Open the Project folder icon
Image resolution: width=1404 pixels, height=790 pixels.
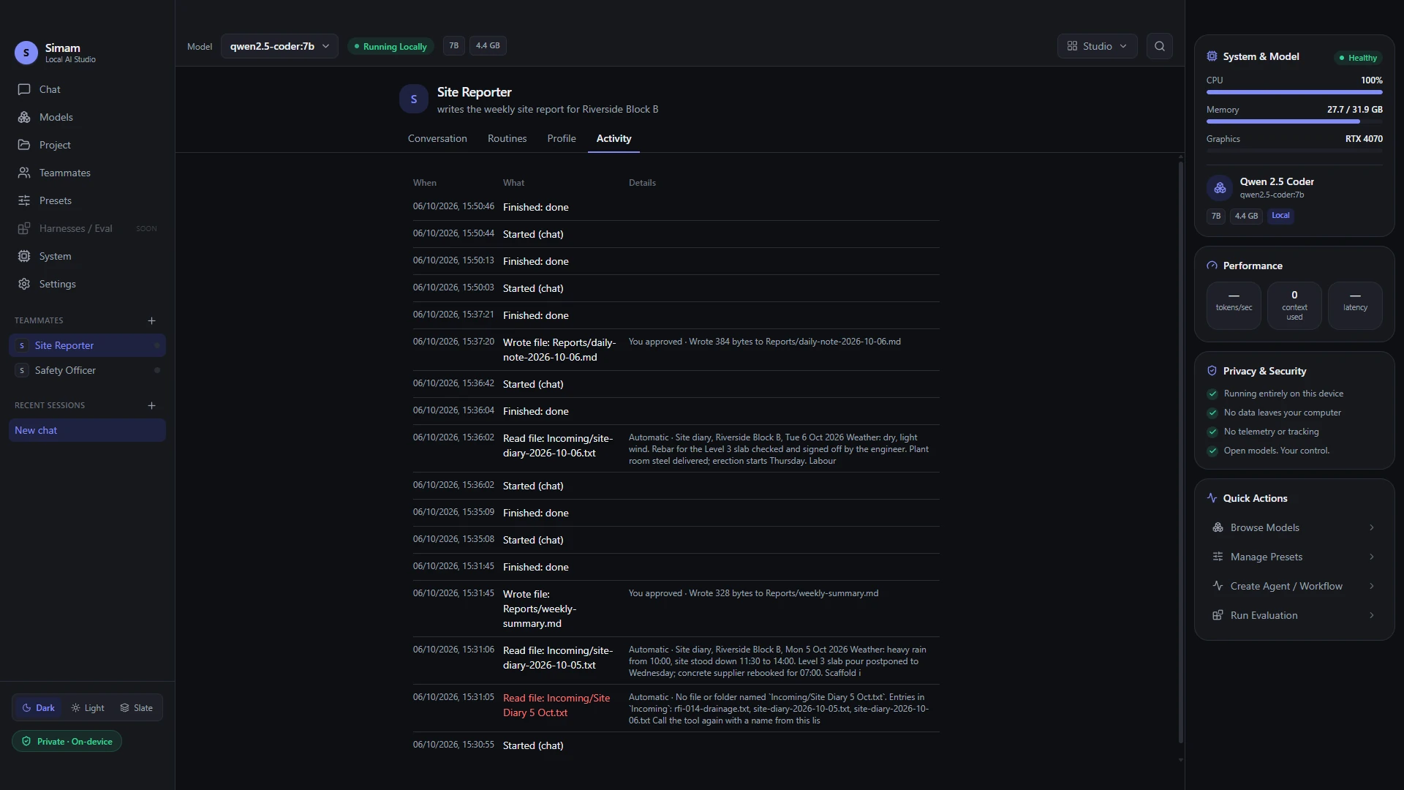click(24, 145)
